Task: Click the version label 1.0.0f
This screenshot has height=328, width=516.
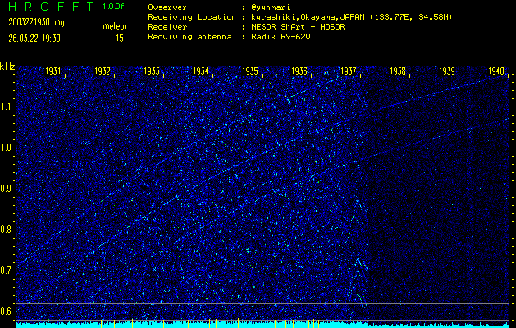Action: (113, 7)
